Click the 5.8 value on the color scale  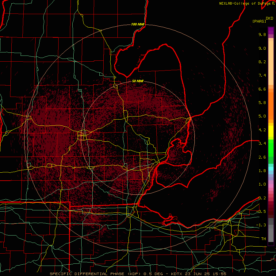point(262,103)
